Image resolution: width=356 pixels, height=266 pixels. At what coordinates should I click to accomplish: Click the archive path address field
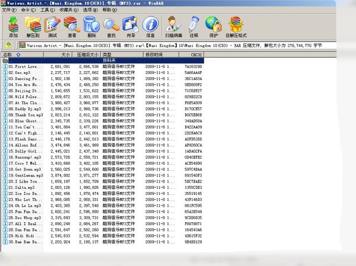tap(177, 46)
